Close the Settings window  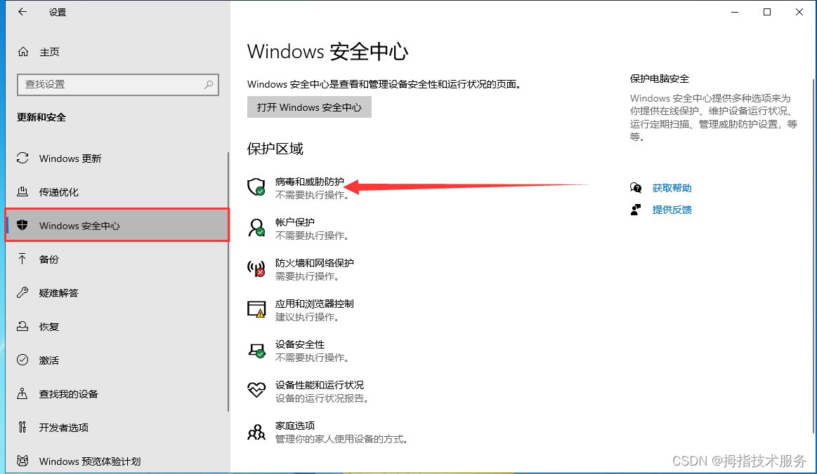(x=799, y=12)
